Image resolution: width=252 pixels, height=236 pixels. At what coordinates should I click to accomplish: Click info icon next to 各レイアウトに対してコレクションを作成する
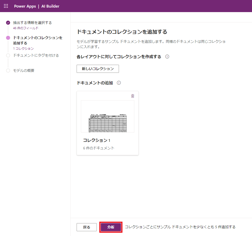[167, 57]
